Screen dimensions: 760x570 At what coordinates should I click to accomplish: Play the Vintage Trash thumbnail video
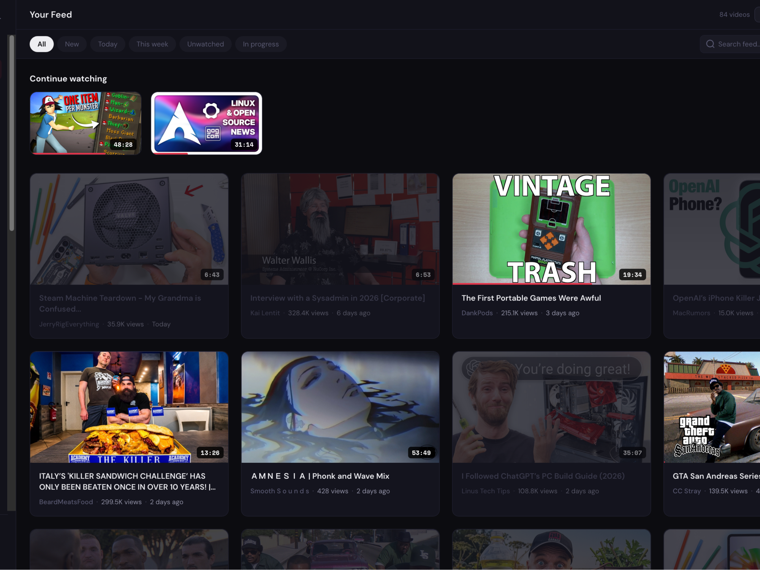(551, 229)
